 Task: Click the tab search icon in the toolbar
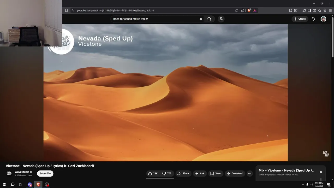pyautogui.click(x=296, y=10)
